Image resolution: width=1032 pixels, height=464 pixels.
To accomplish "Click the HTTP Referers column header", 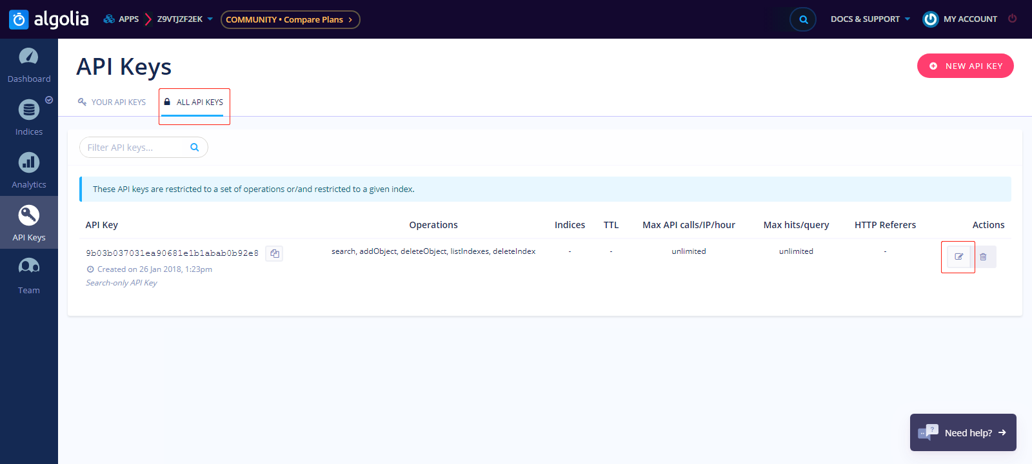I will coord(885,225).
